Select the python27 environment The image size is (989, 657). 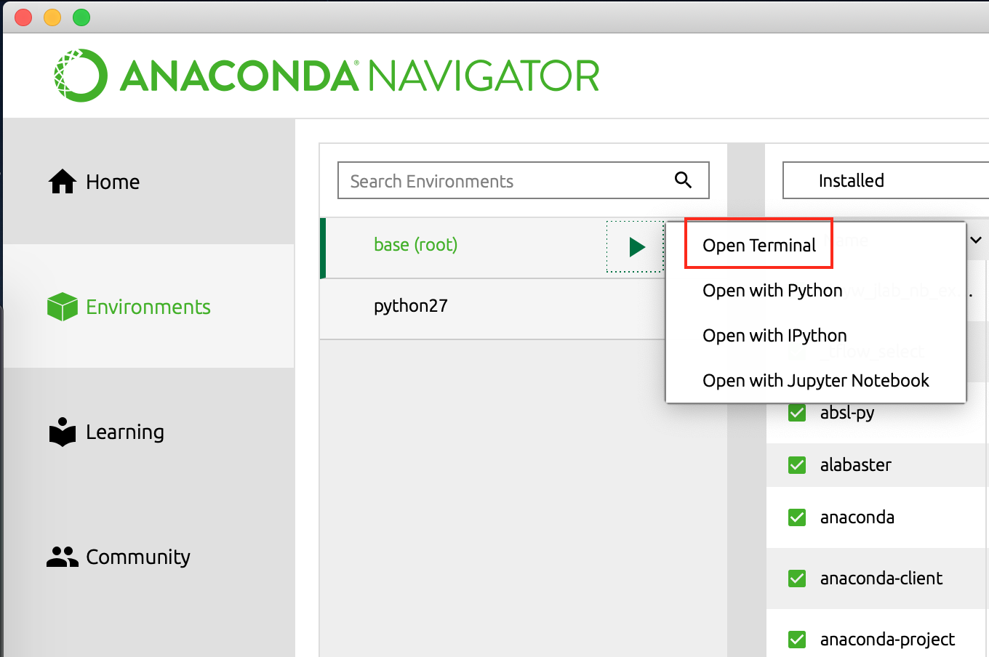tap(411, 306)
